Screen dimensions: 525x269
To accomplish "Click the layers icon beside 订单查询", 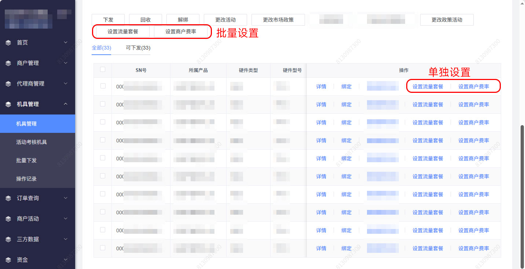I will point(8,198).
